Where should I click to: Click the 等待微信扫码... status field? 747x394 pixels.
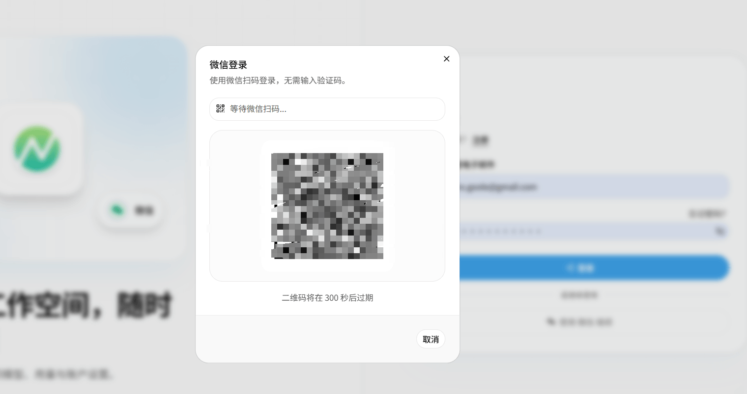click(x=327, y=109)
